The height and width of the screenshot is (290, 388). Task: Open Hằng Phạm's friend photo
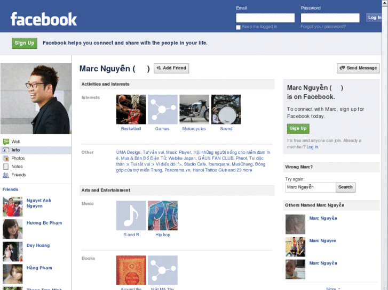13,274
